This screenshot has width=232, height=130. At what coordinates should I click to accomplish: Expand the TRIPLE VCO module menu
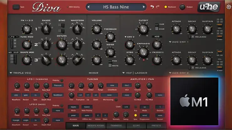(20, 73)
